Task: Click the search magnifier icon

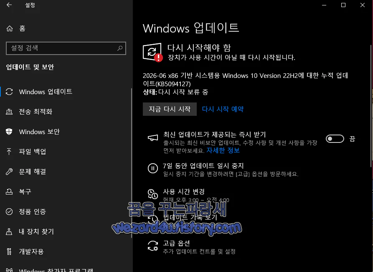Action: point(120,48)
